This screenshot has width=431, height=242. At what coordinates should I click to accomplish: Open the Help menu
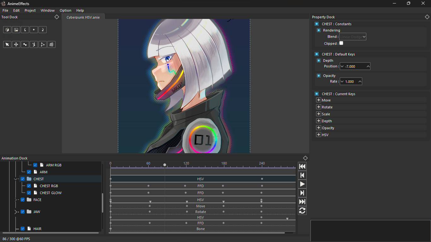click(x=80, y=10)
